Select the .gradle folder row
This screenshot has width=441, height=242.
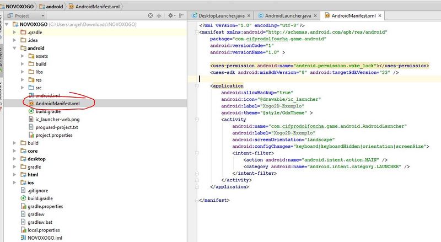(x=95, y=33)
